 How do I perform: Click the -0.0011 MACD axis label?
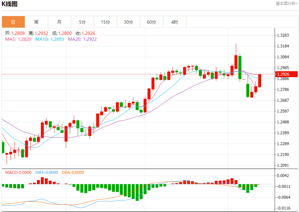[x=283, y=186]
